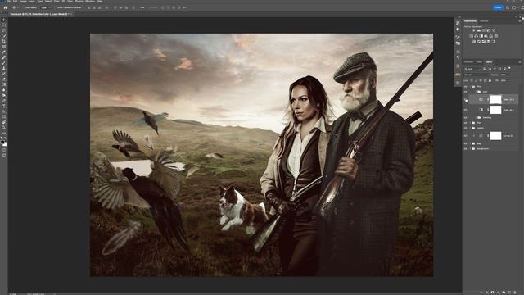Select the Zoom tool in the toolbox

click(x=3, y=128)
